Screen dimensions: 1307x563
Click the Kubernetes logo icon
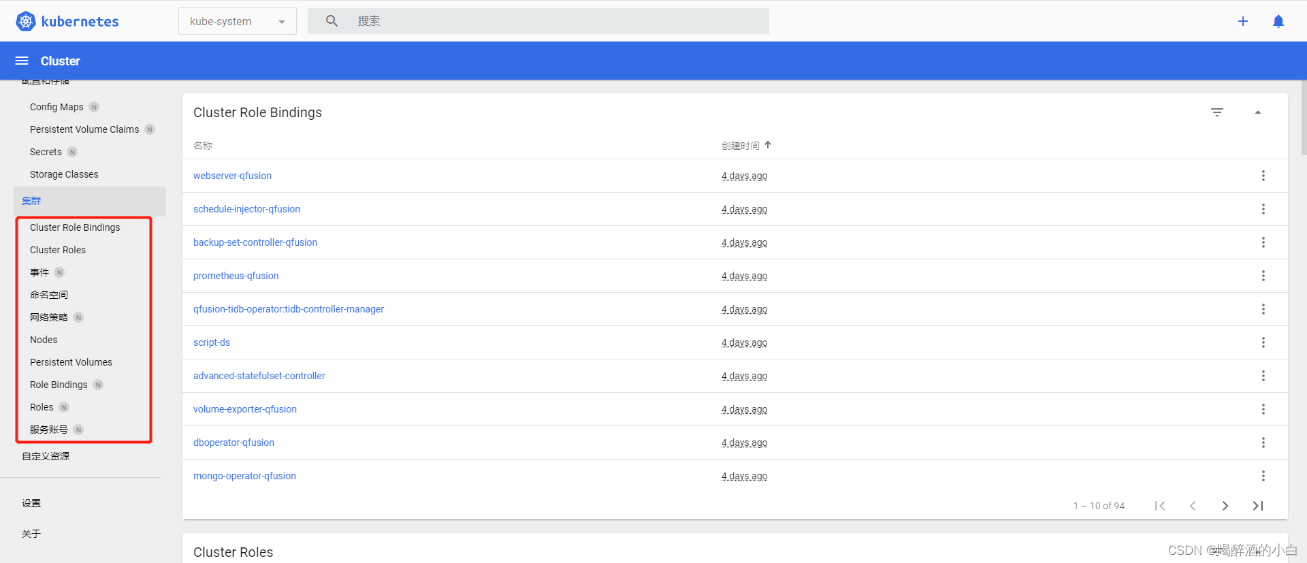[x=26, y=21]
